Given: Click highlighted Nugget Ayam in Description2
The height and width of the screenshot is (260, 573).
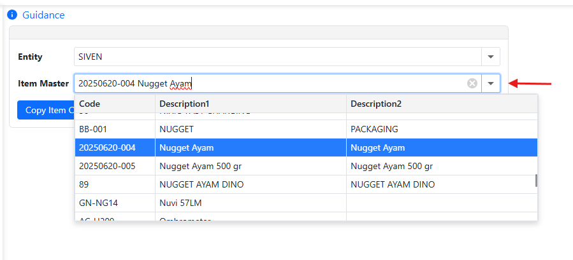Looking at the screenshot, I should point(442,147).
